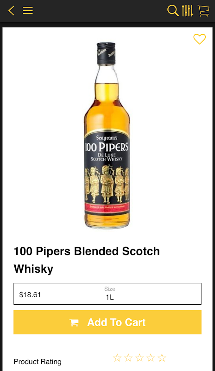Open the filter sliders icon
The image size is (215, 371).
187,11
